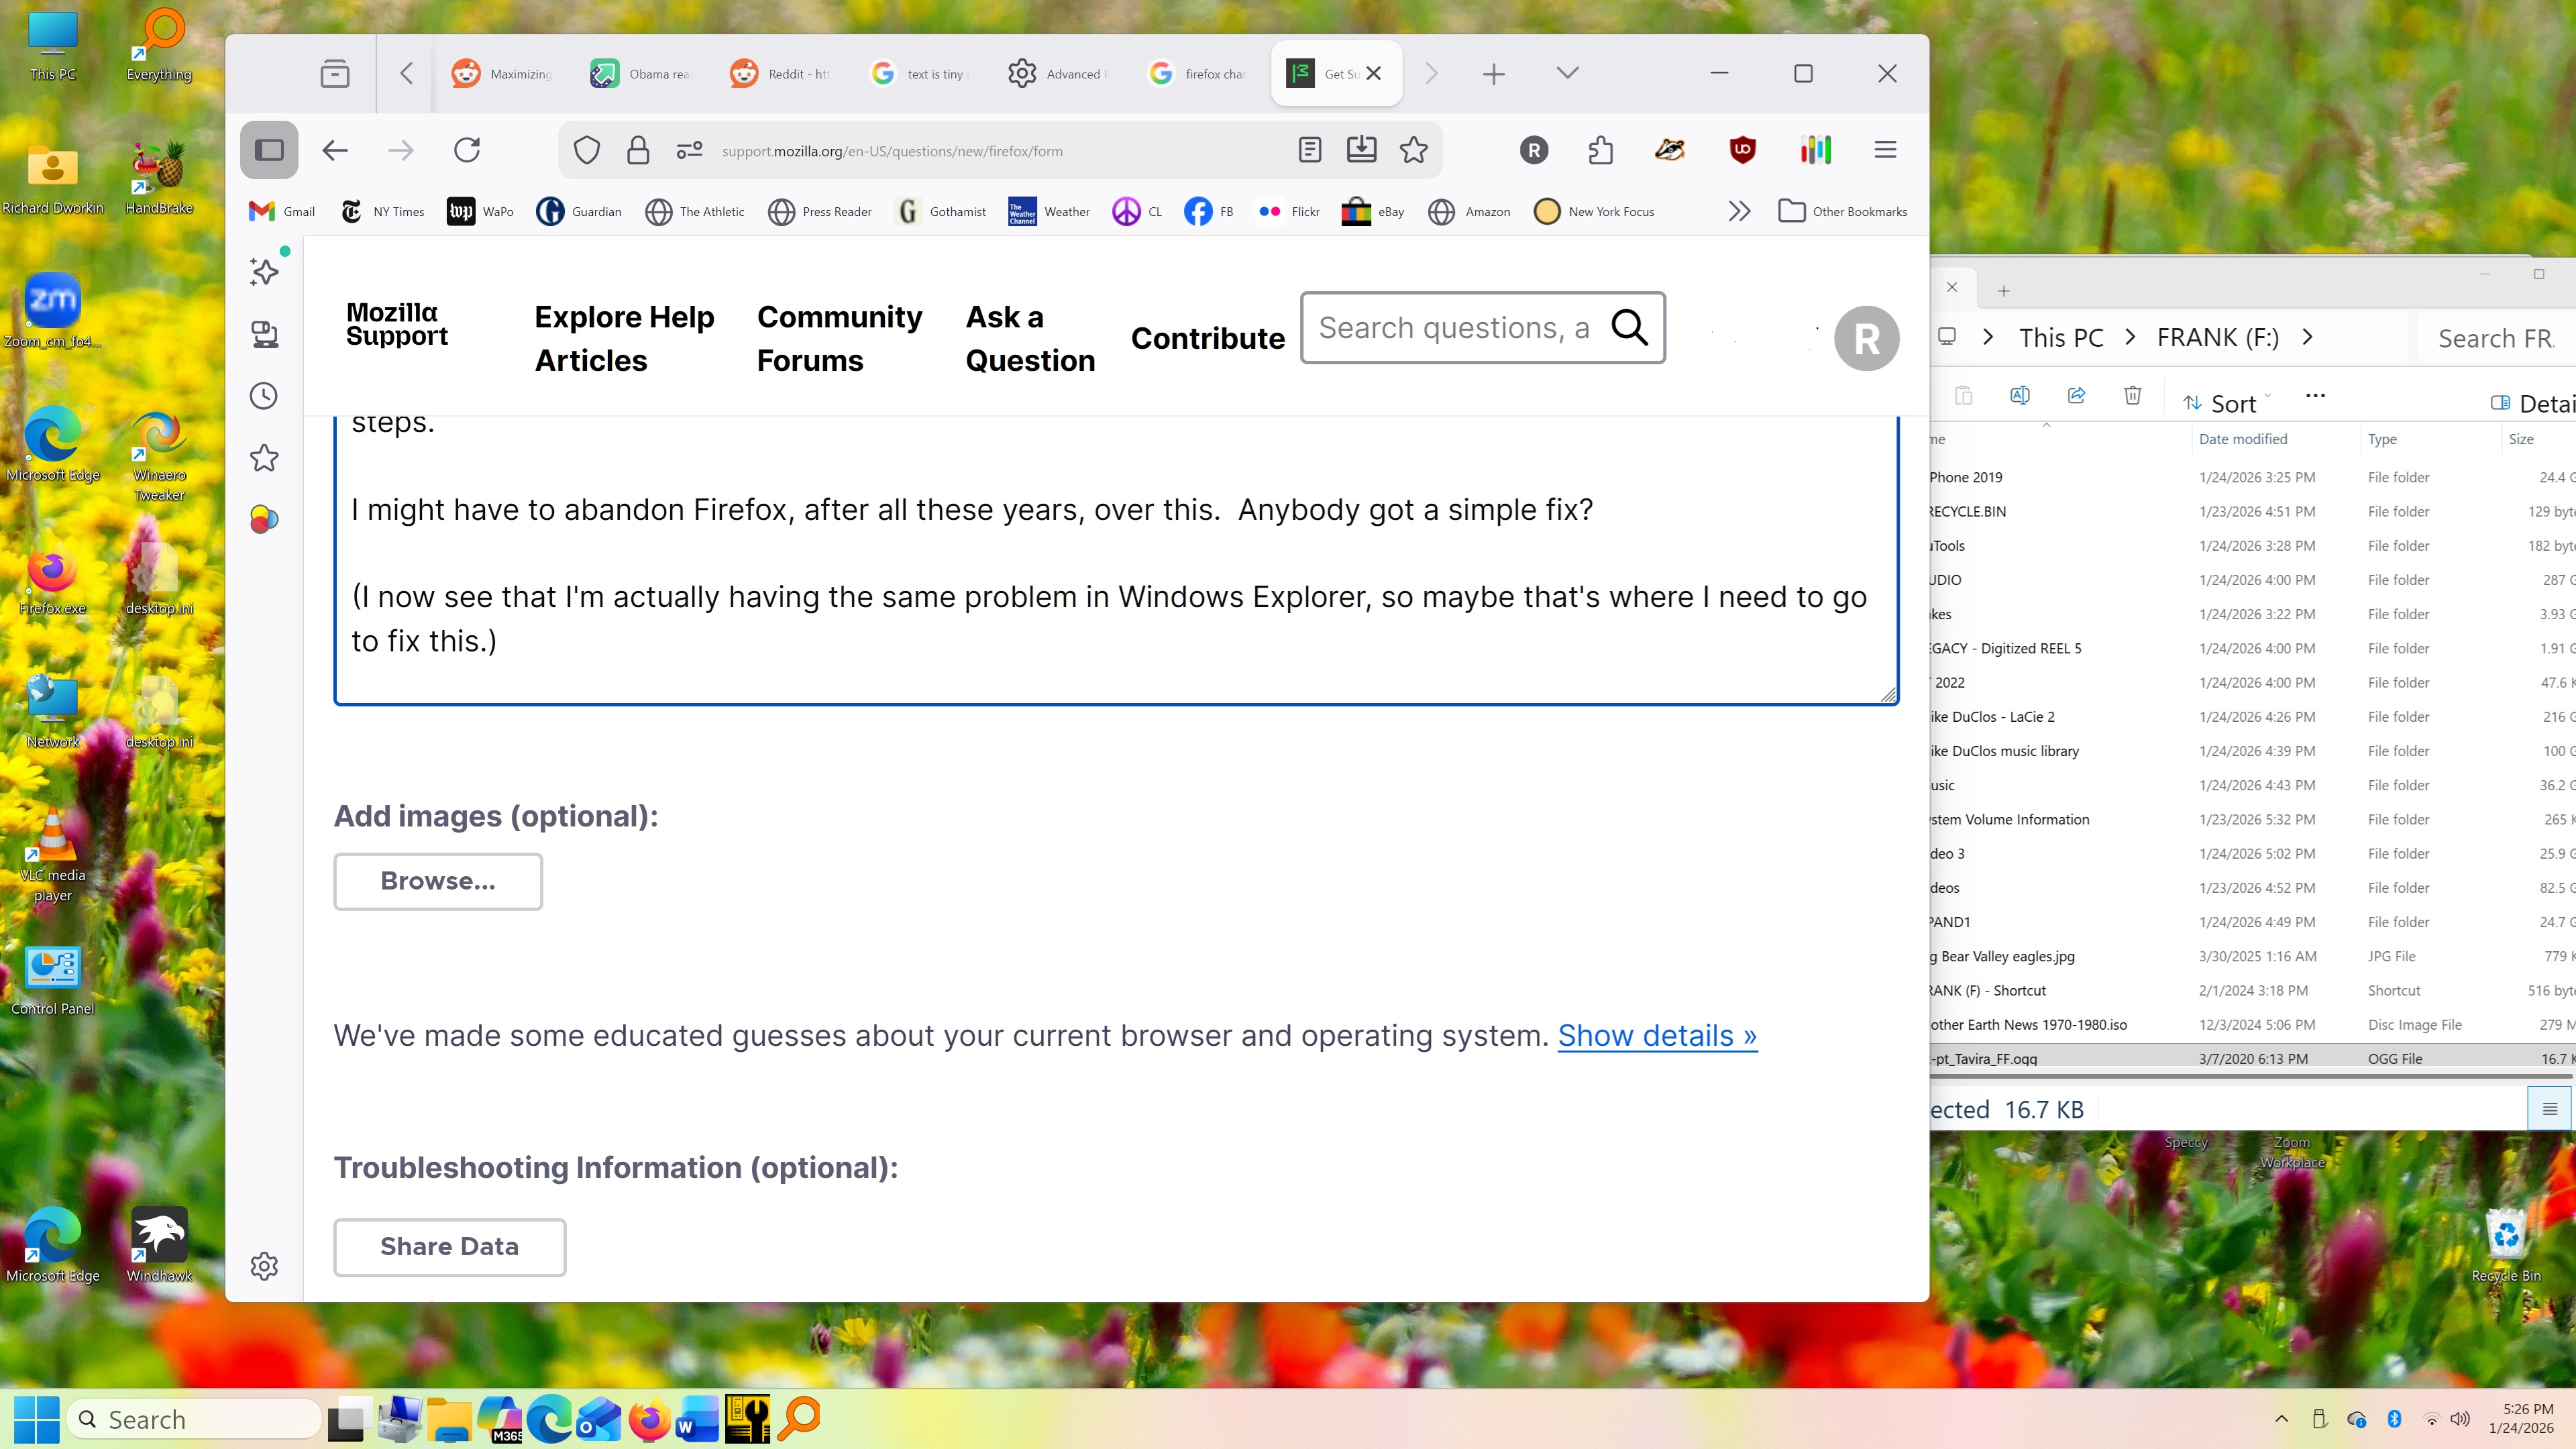Screen dimensions: 2576x1449
Task: Open the sidebar History clock icon
Action: point(264,396)
